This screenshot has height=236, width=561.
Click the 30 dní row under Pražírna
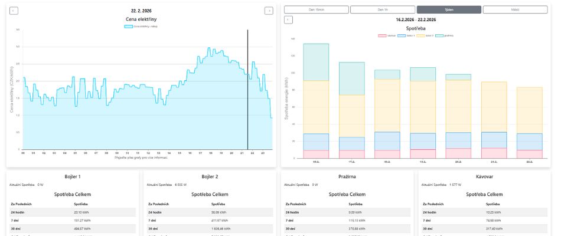click(347, 229)
